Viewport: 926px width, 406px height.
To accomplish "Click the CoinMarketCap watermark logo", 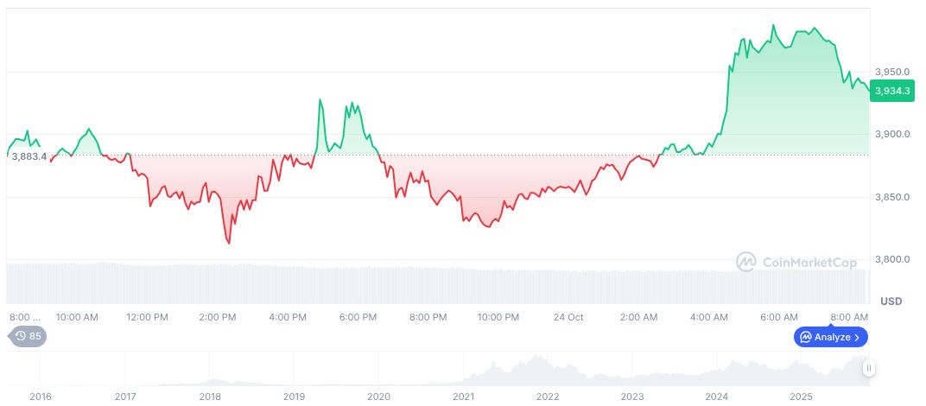I will pos(745,261).
